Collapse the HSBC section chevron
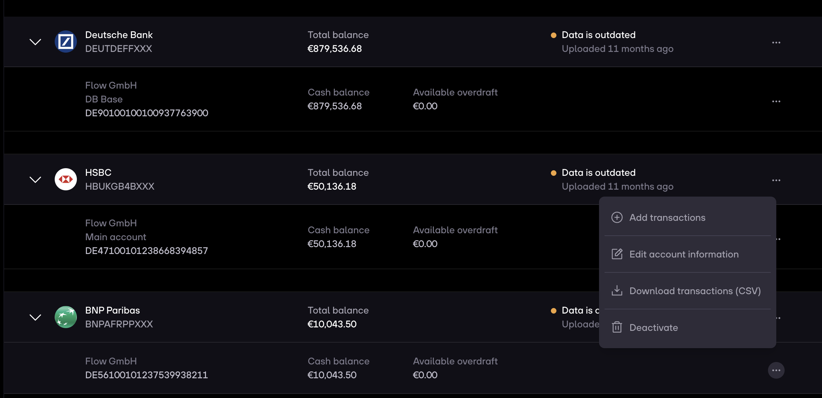This screenshot has height=398, width=822. [35, 180]
